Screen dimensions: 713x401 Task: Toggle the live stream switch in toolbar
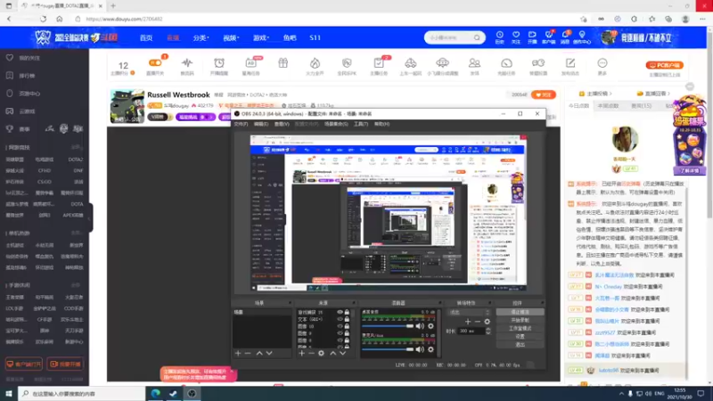click(x=155, y=62)
